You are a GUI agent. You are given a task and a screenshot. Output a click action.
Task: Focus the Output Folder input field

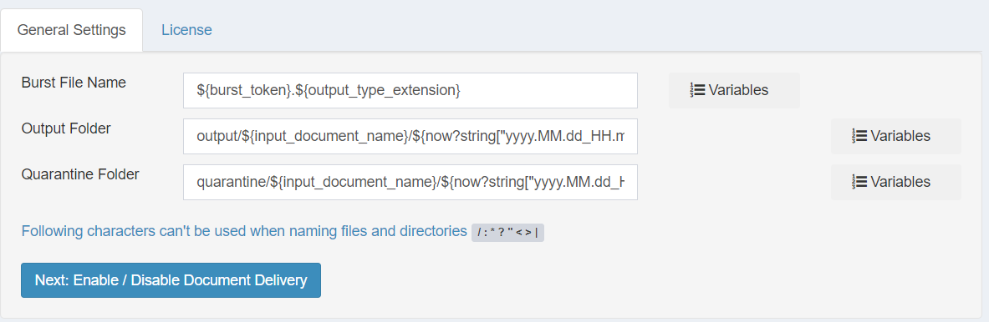[410, 136]
